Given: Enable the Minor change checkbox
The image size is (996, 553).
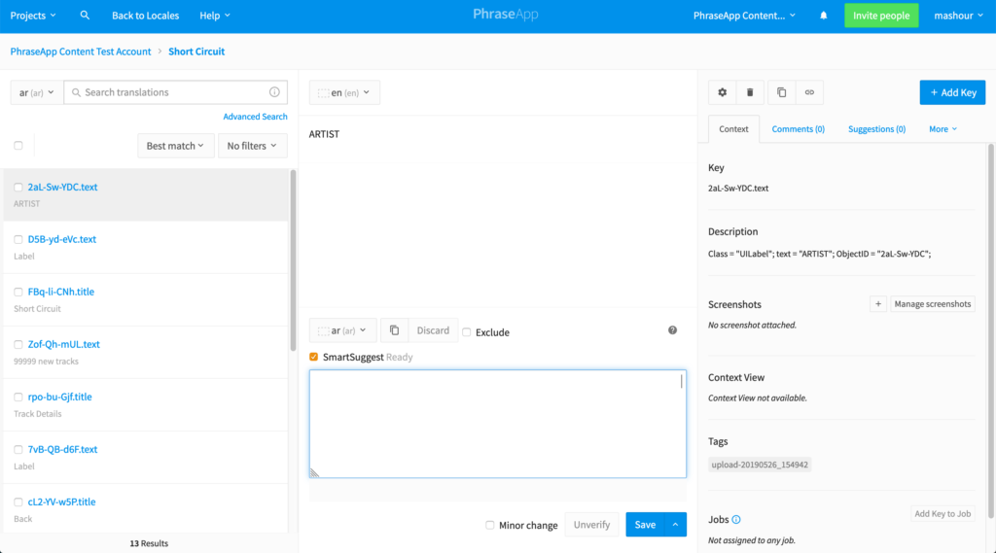Looking at the screenshot, I should [490, 525].
